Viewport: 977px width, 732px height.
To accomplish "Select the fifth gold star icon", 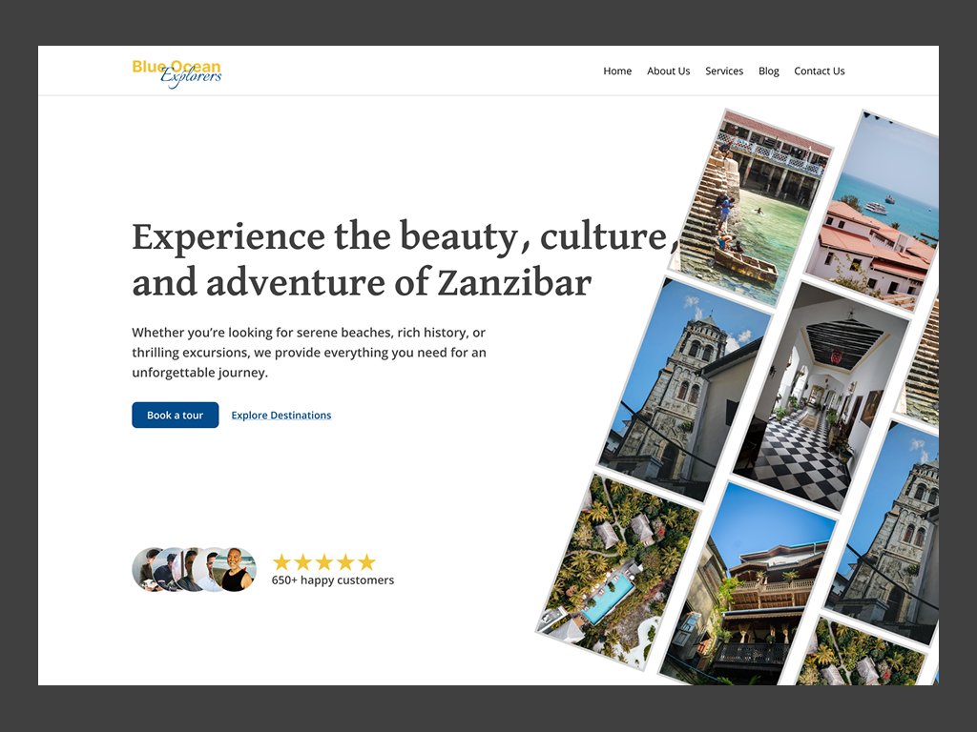I will [x=367, y=562].
